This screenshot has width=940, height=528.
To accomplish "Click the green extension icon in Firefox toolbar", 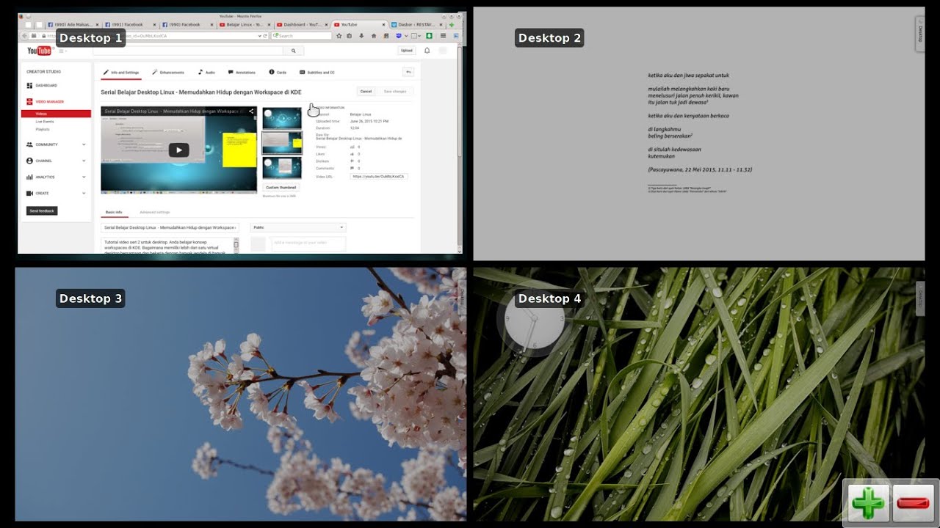I will click(x=429, y=35).
